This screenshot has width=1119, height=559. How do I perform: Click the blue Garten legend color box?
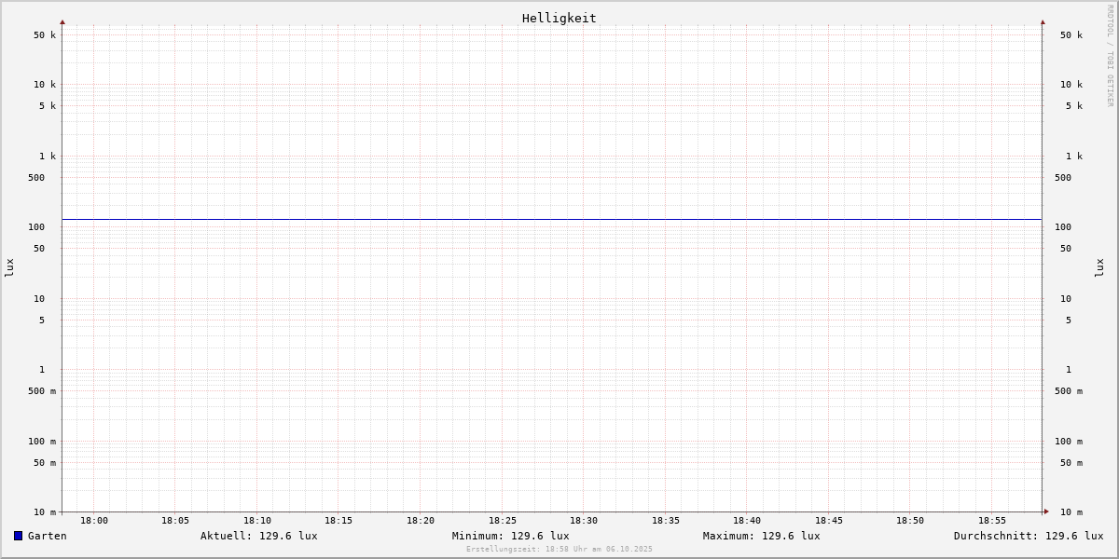click(18, 536)
